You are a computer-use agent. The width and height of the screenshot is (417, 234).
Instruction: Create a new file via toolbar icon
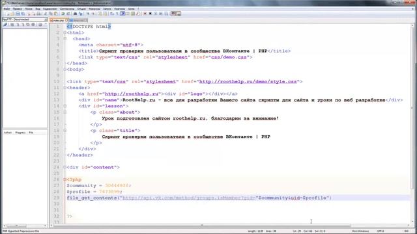pos(8,14)
